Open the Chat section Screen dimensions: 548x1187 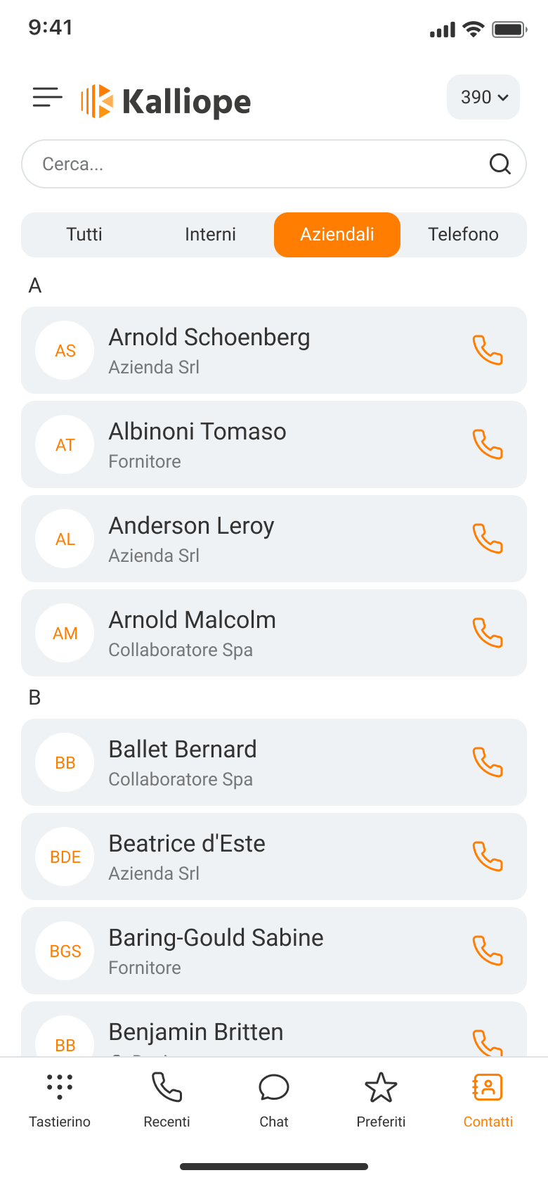(x=274, y=1101)
